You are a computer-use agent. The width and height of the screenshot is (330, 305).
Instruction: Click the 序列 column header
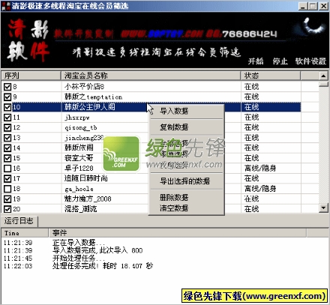[31, 76]
